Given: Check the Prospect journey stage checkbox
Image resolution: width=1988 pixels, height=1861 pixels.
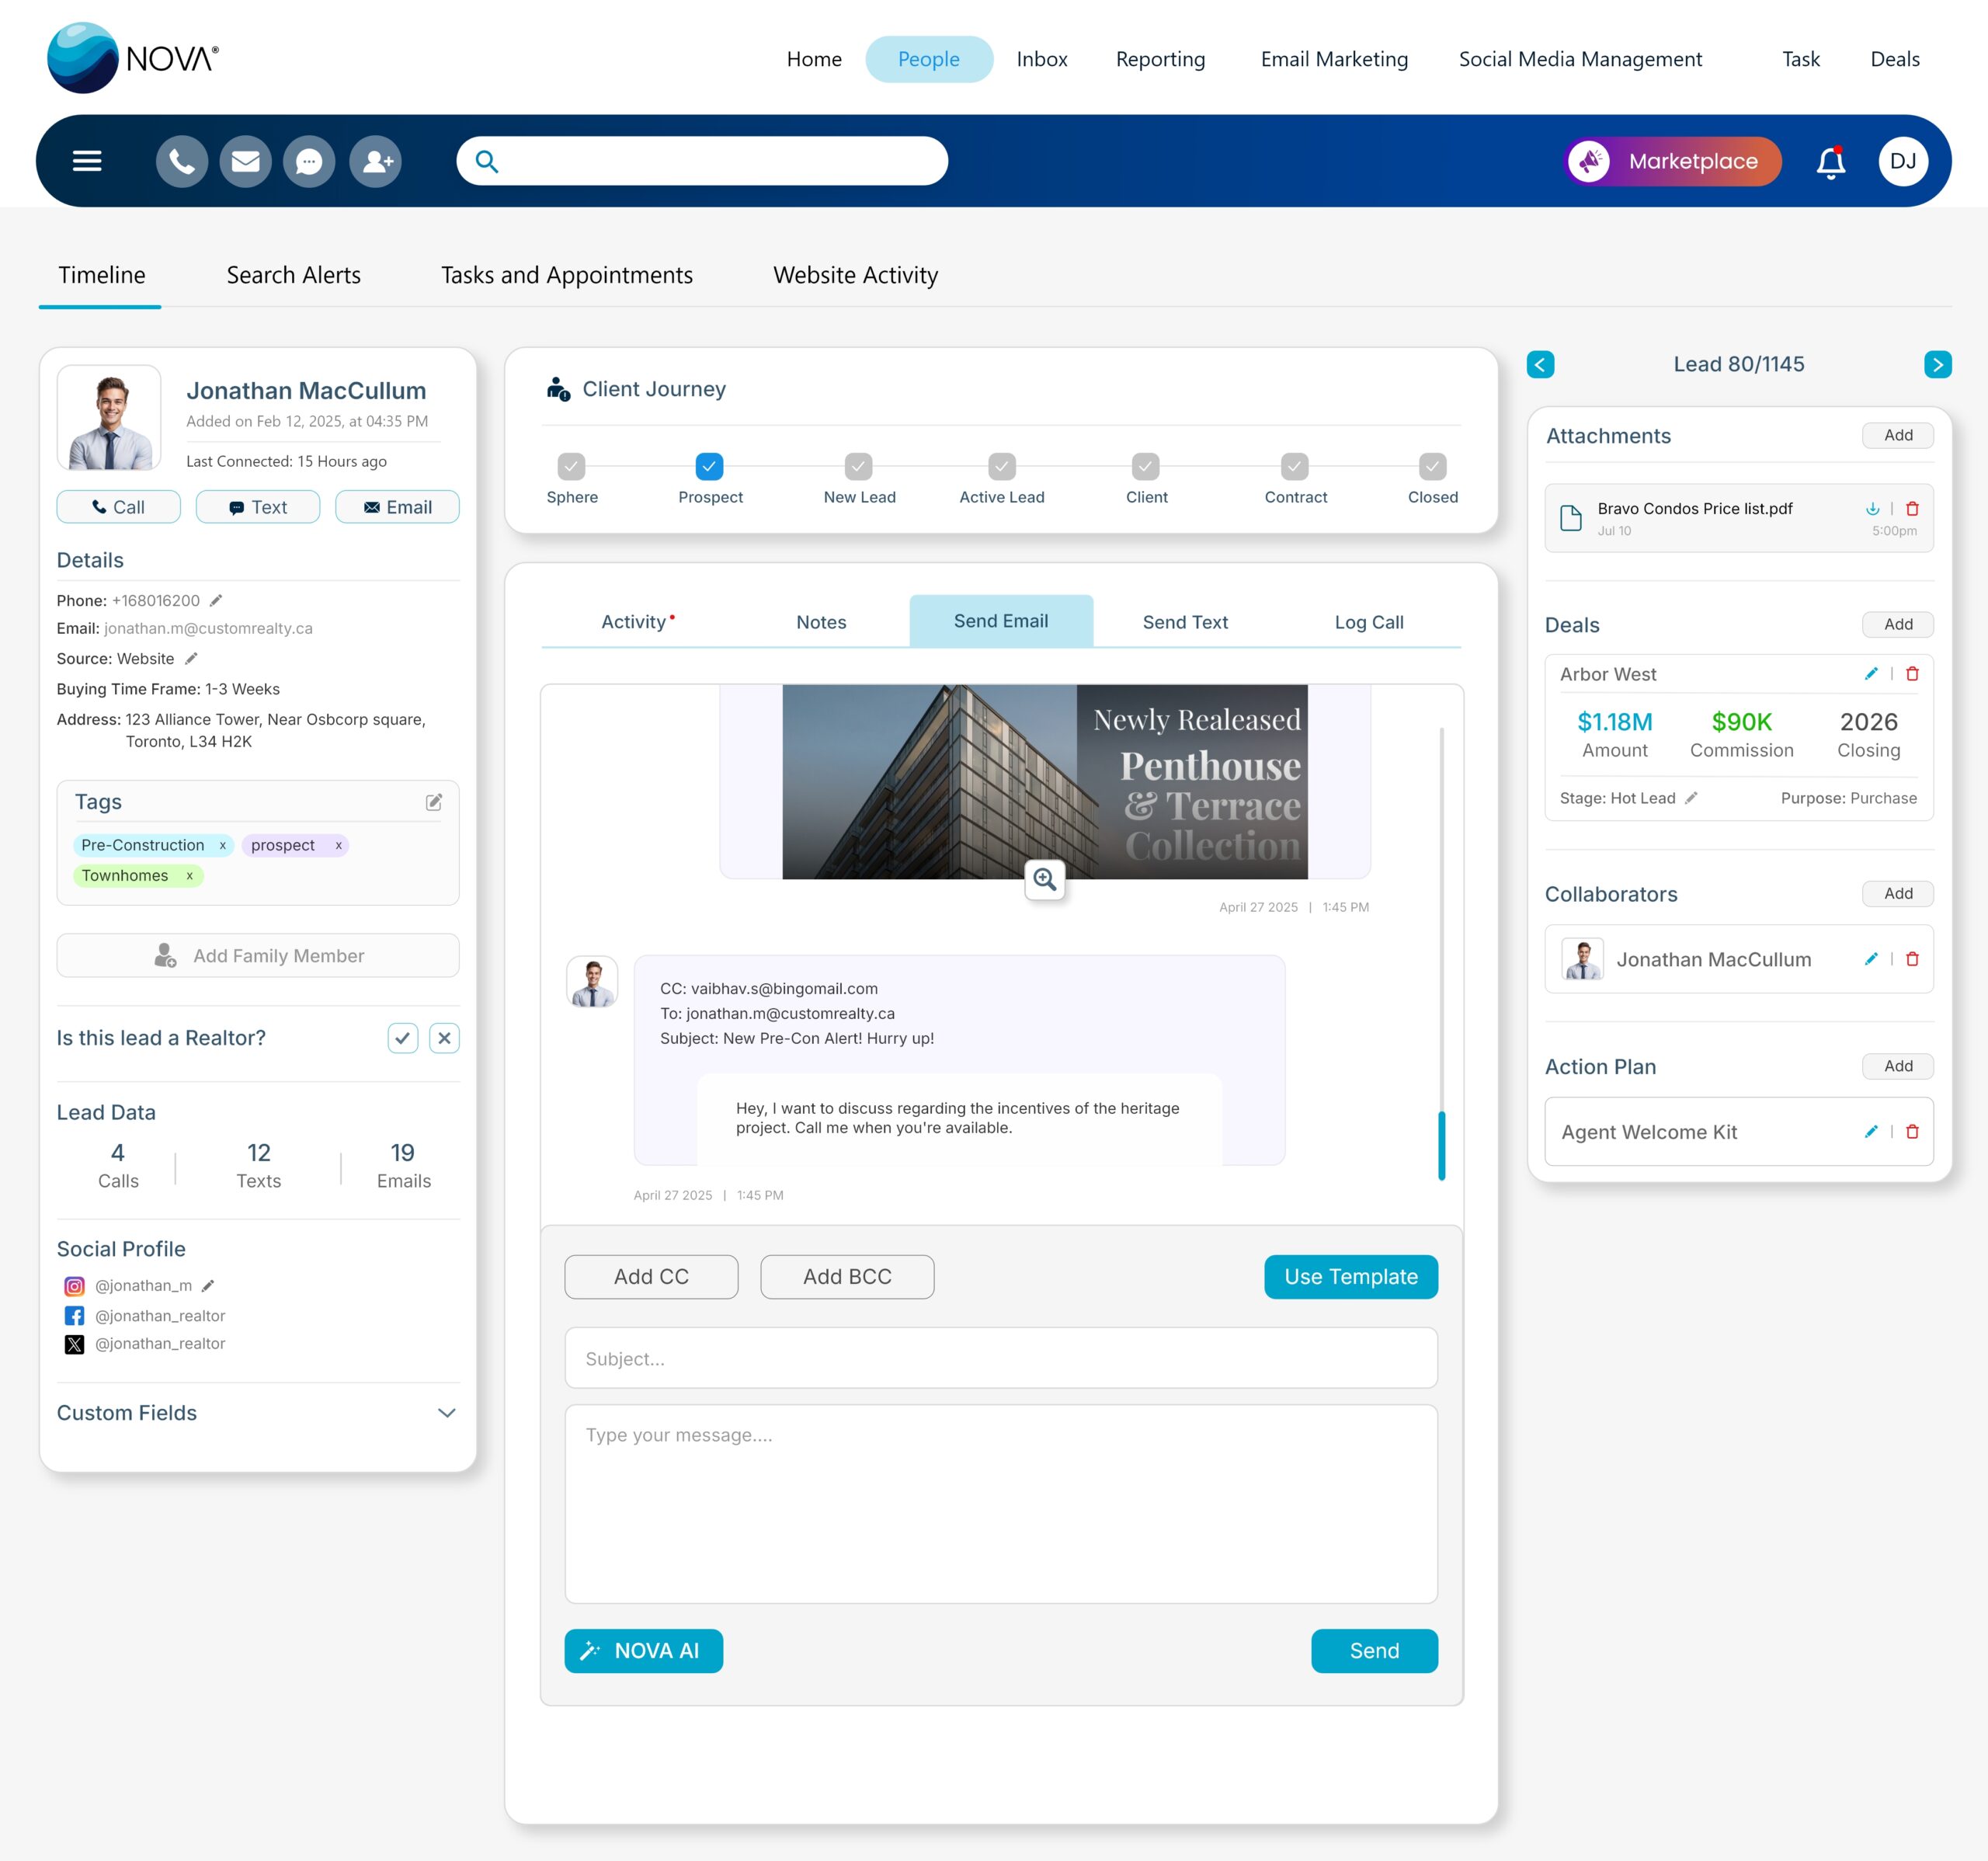Looking at the screenshot, I should click(709, 466).
